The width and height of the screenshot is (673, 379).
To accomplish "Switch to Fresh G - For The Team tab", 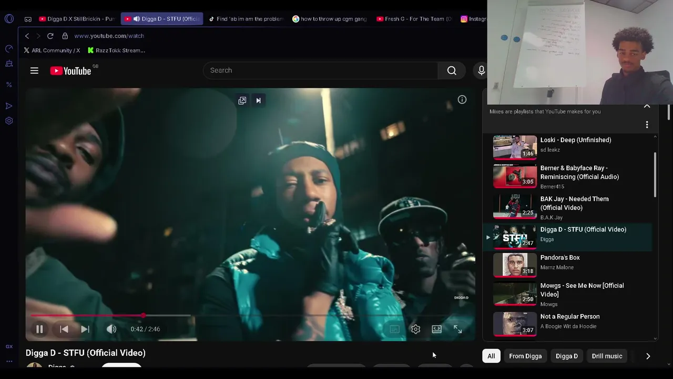I will tap(414, 19).
